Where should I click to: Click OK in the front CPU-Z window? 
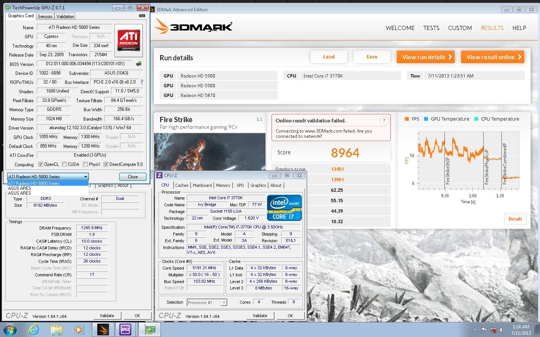(290, 316)
